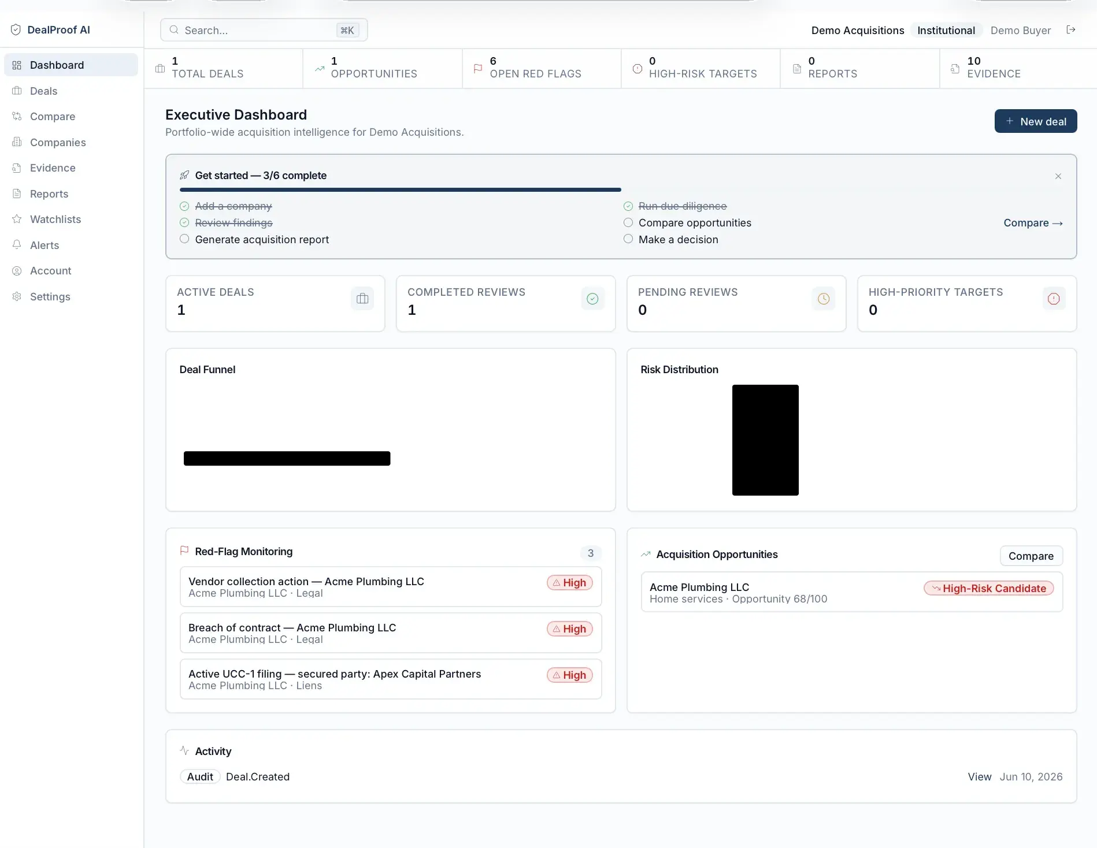Screen dimensions: 1097x848
Task: Click the Reports document icon in stats bar
Action: tap(797, 69)
